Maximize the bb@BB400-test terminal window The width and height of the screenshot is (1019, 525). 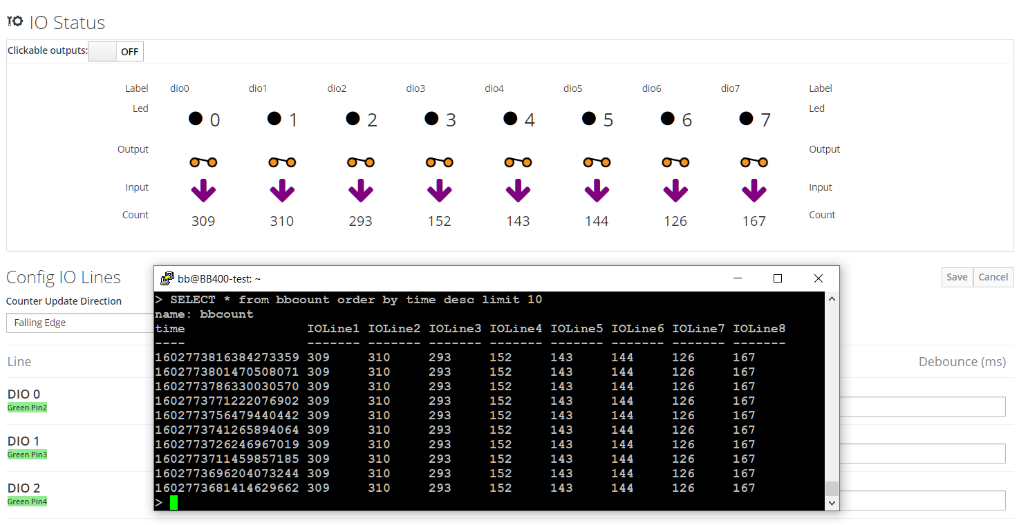point(777,278)
